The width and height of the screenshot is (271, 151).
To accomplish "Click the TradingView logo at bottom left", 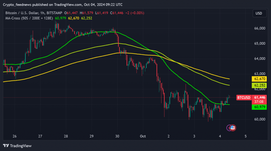I will 17,146.
